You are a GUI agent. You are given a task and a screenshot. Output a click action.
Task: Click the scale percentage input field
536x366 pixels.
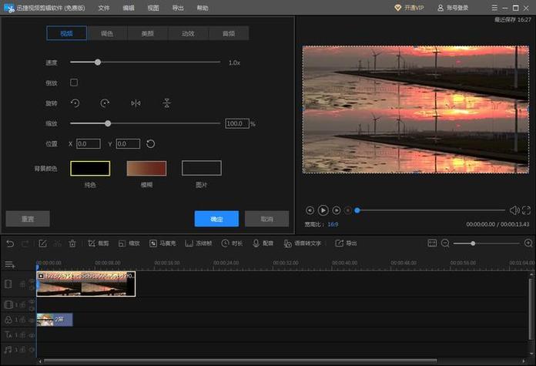click(x=237, y=123)
